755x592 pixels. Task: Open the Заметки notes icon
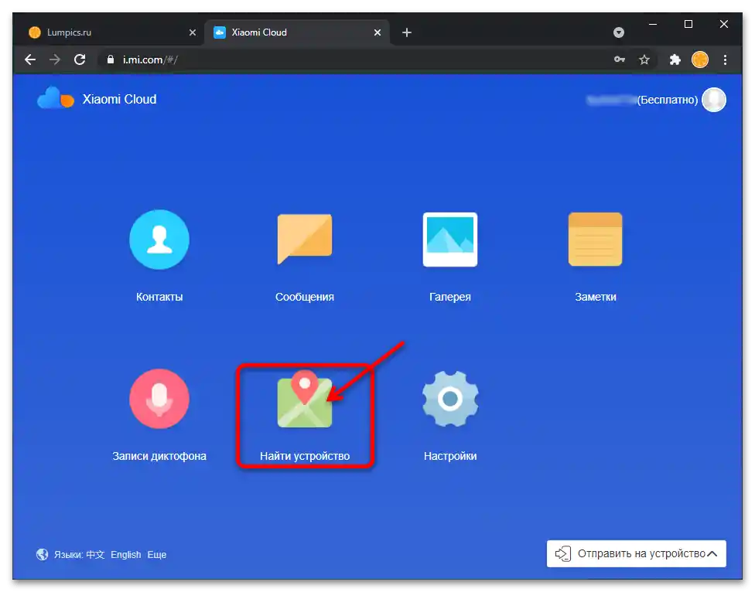pyautogui.click(x=595, y=239)
